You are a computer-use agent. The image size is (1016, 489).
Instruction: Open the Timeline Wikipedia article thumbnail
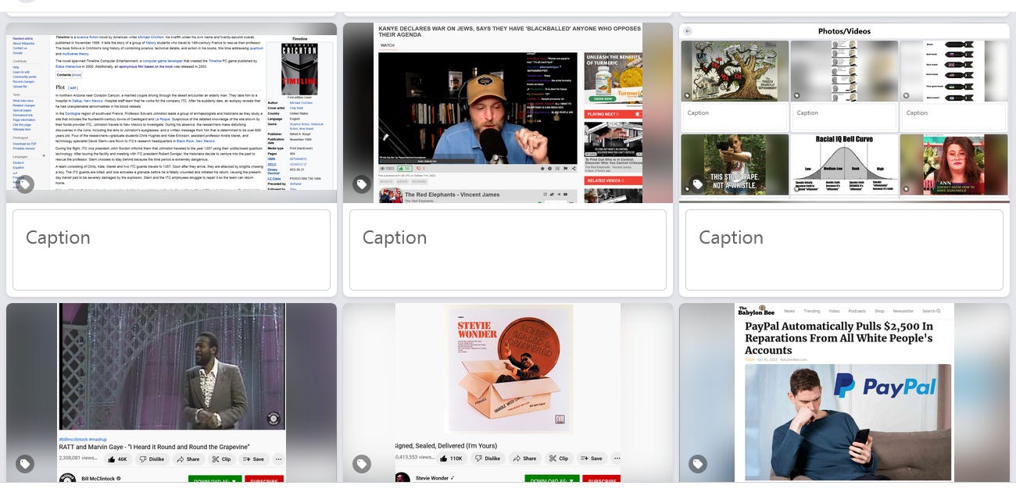tap(172, 112)
